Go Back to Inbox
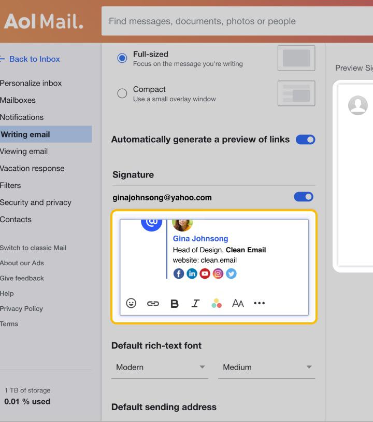Image resolution: width=373 pixels, height=422 pixels. [x=30, y=59]
